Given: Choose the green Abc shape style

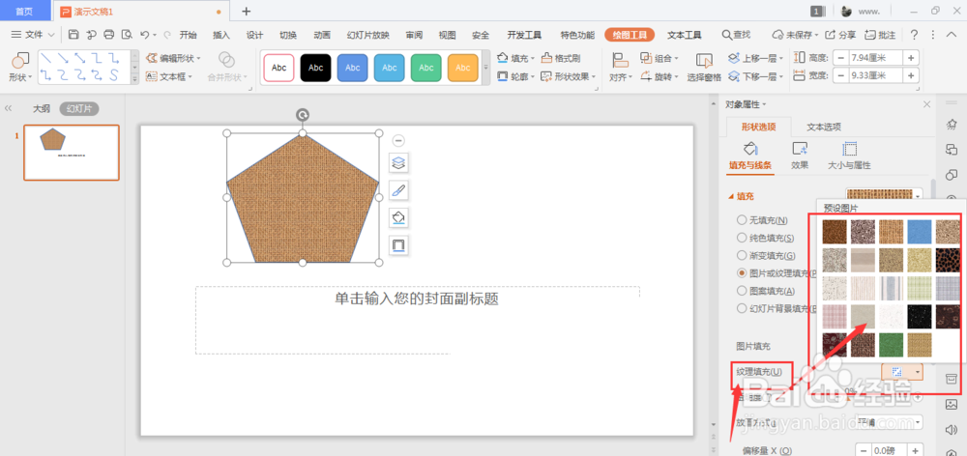Looking at the screenshot, I should [426, 68].
